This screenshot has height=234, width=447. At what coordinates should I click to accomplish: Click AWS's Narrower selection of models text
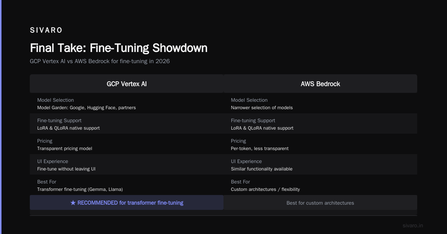(x=262, y=108)
